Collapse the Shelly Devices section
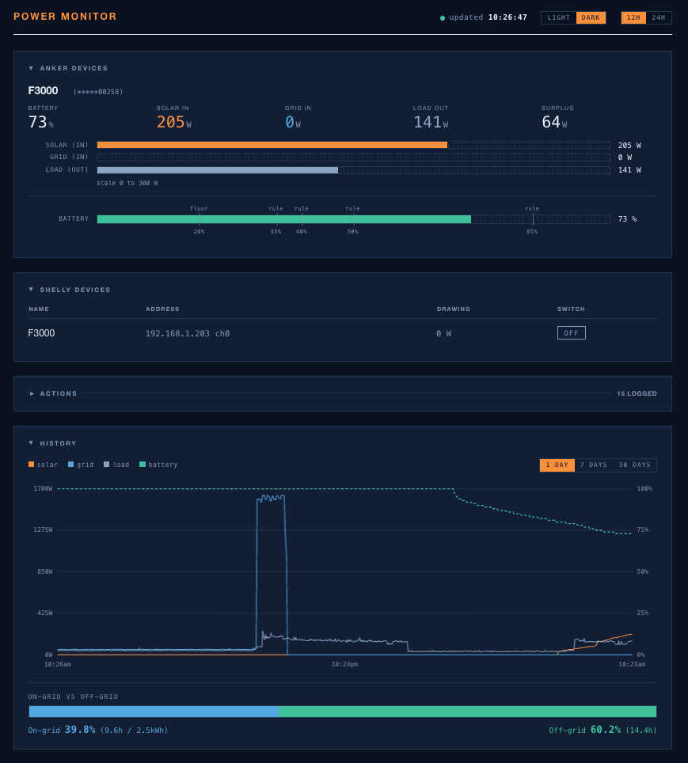Screen dimensions: 688x763 point(31,290)
